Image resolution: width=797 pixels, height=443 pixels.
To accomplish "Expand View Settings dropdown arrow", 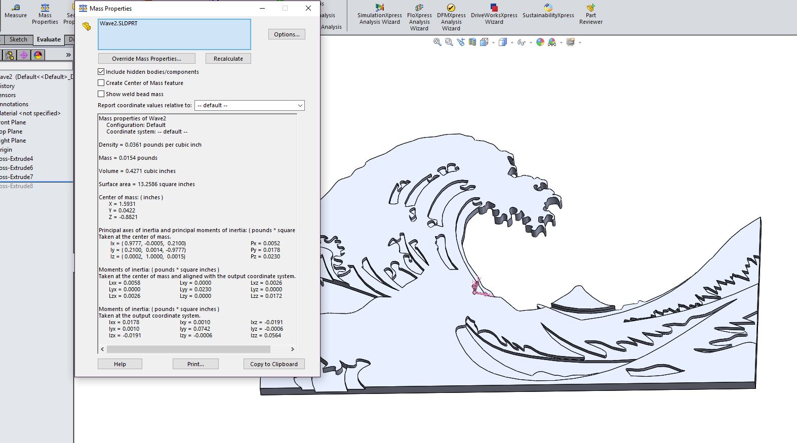I will point(580,43).
